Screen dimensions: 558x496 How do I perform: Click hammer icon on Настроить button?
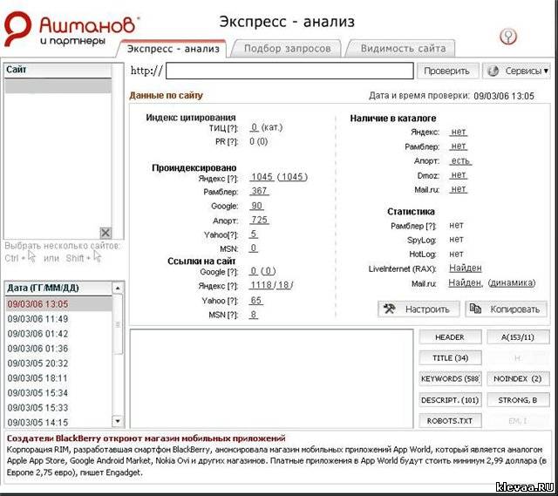[390, 309]
